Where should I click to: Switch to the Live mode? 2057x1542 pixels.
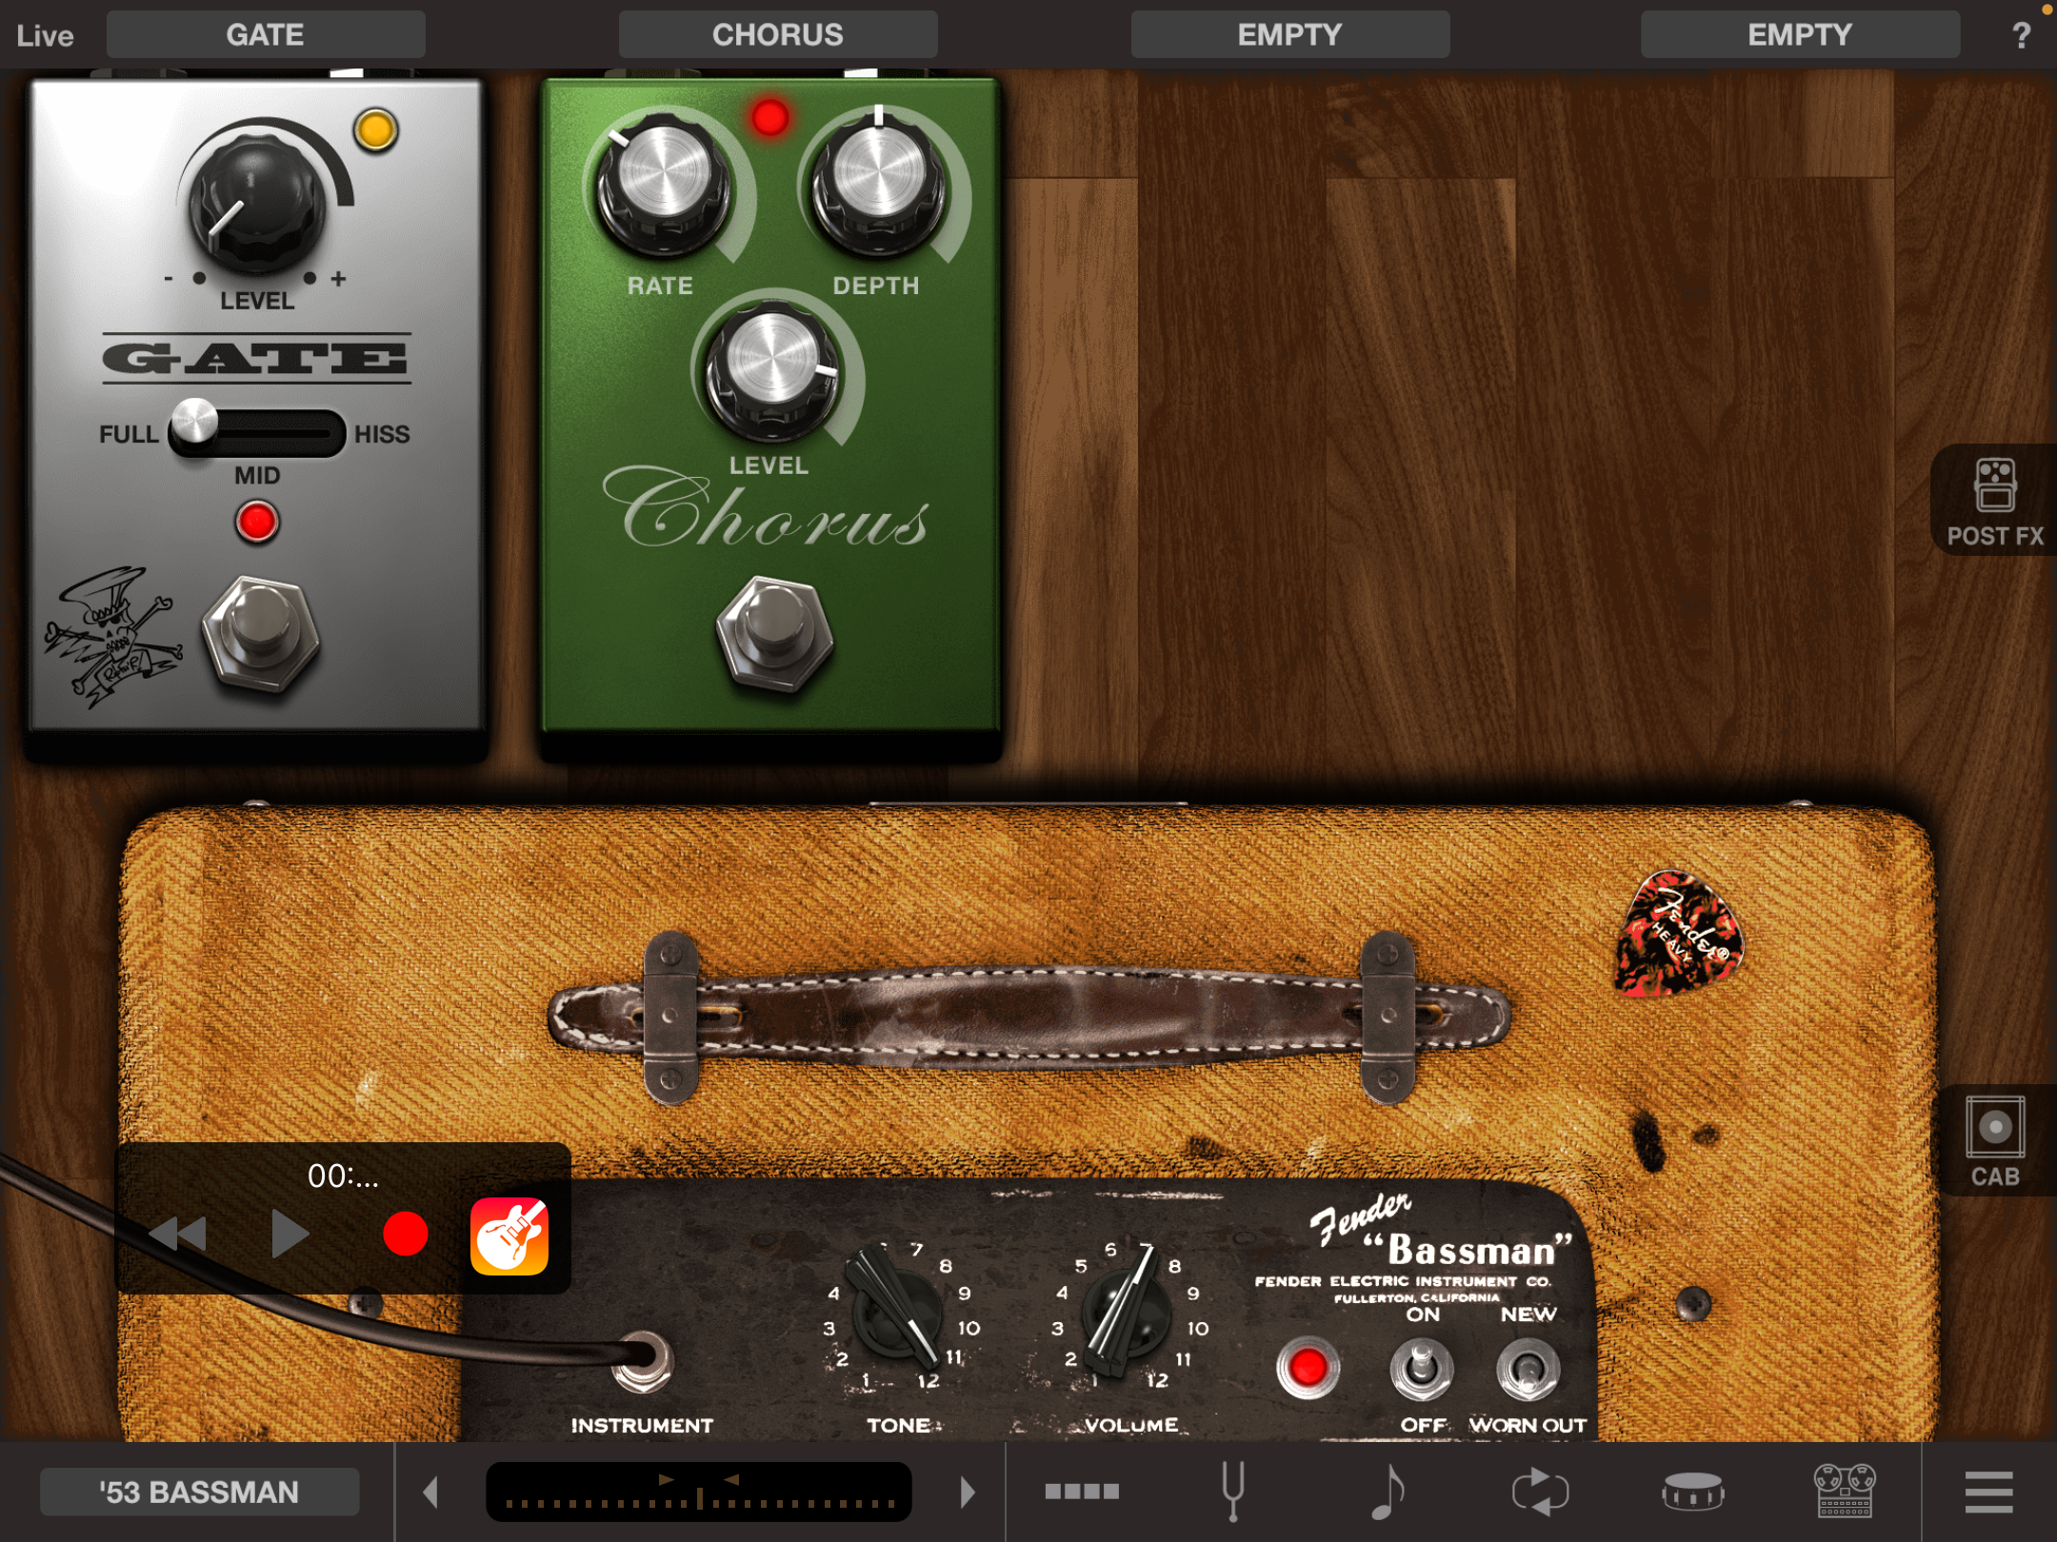pos(45,36)
